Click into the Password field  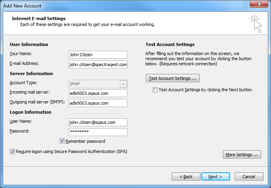coord(97,132)
